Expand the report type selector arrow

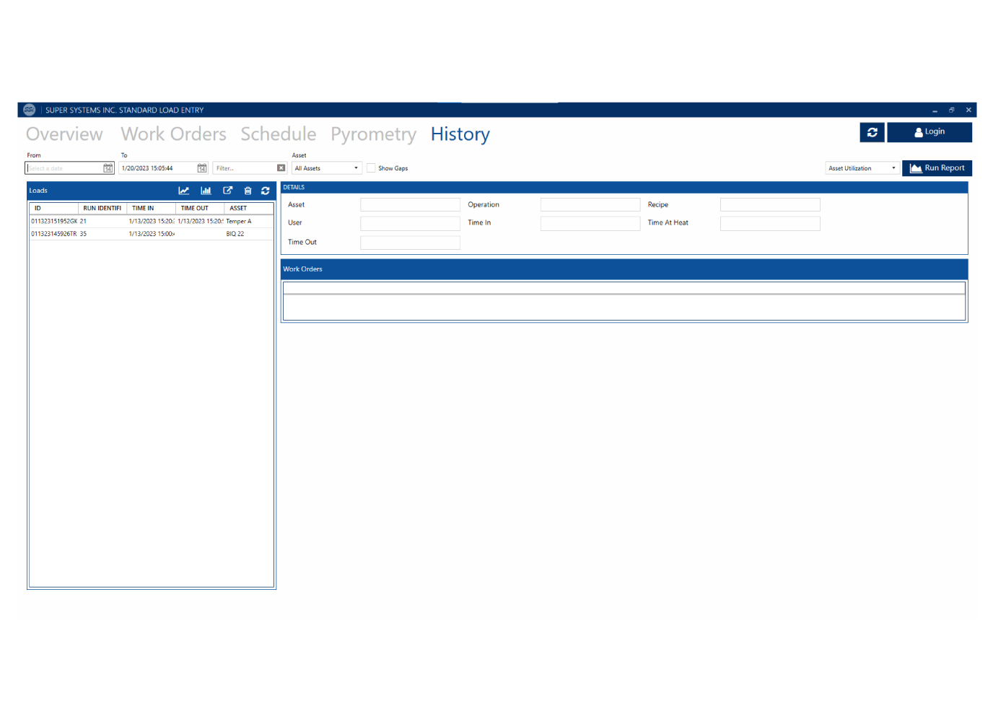click(893, 168)
